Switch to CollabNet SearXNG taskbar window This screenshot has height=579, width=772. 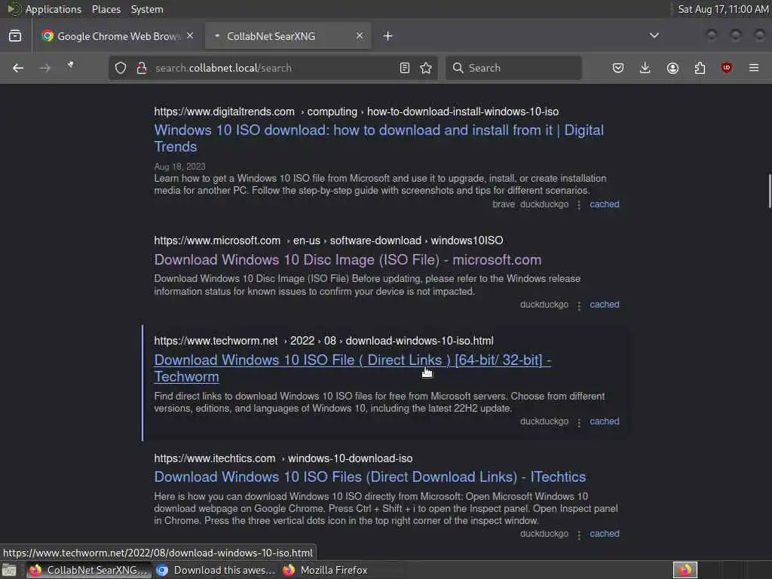point(89,570)
